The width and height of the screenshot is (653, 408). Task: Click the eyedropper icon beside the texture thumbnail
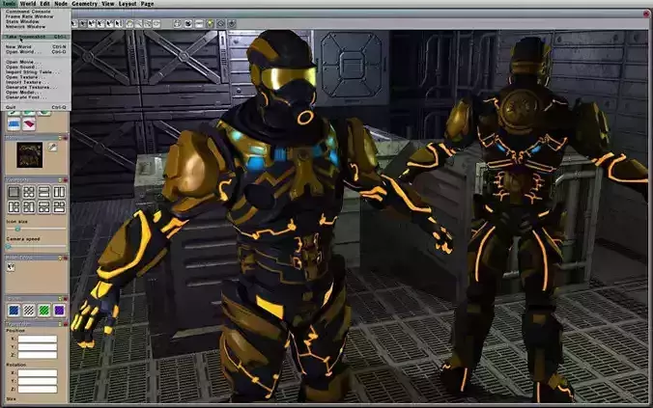coord(52,147)
